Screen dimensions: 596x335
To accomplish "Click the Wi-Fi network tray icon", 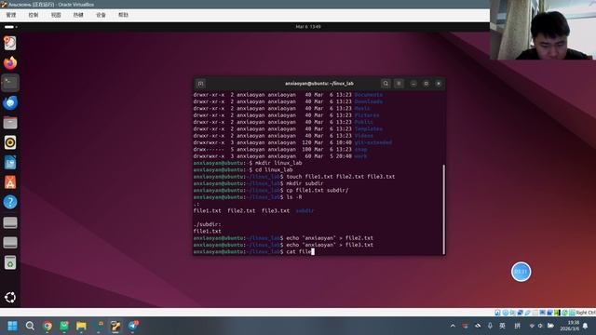I will coord(532,326).
